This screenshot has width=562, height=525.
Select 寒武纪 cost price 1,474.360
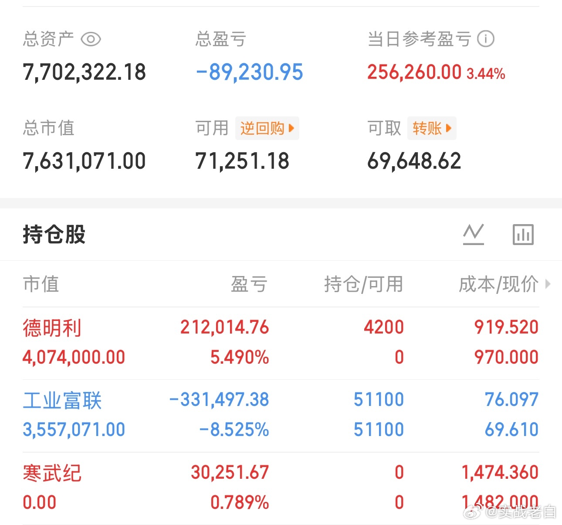(500, 473)
